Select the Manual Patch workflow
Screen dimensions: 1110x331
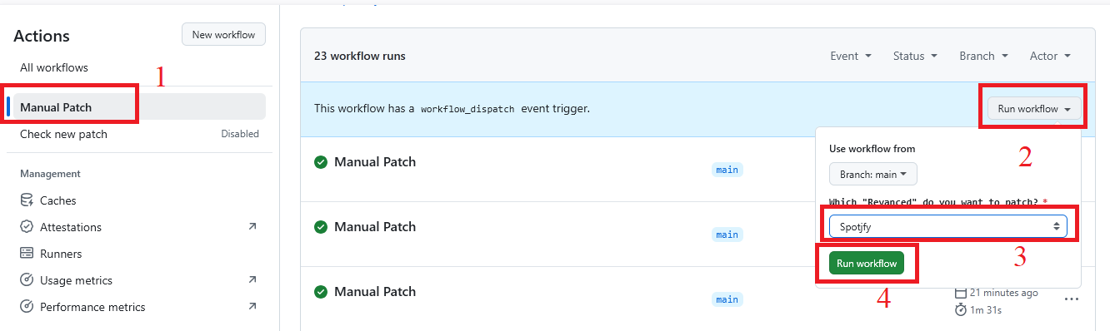[x=139, y=107]
